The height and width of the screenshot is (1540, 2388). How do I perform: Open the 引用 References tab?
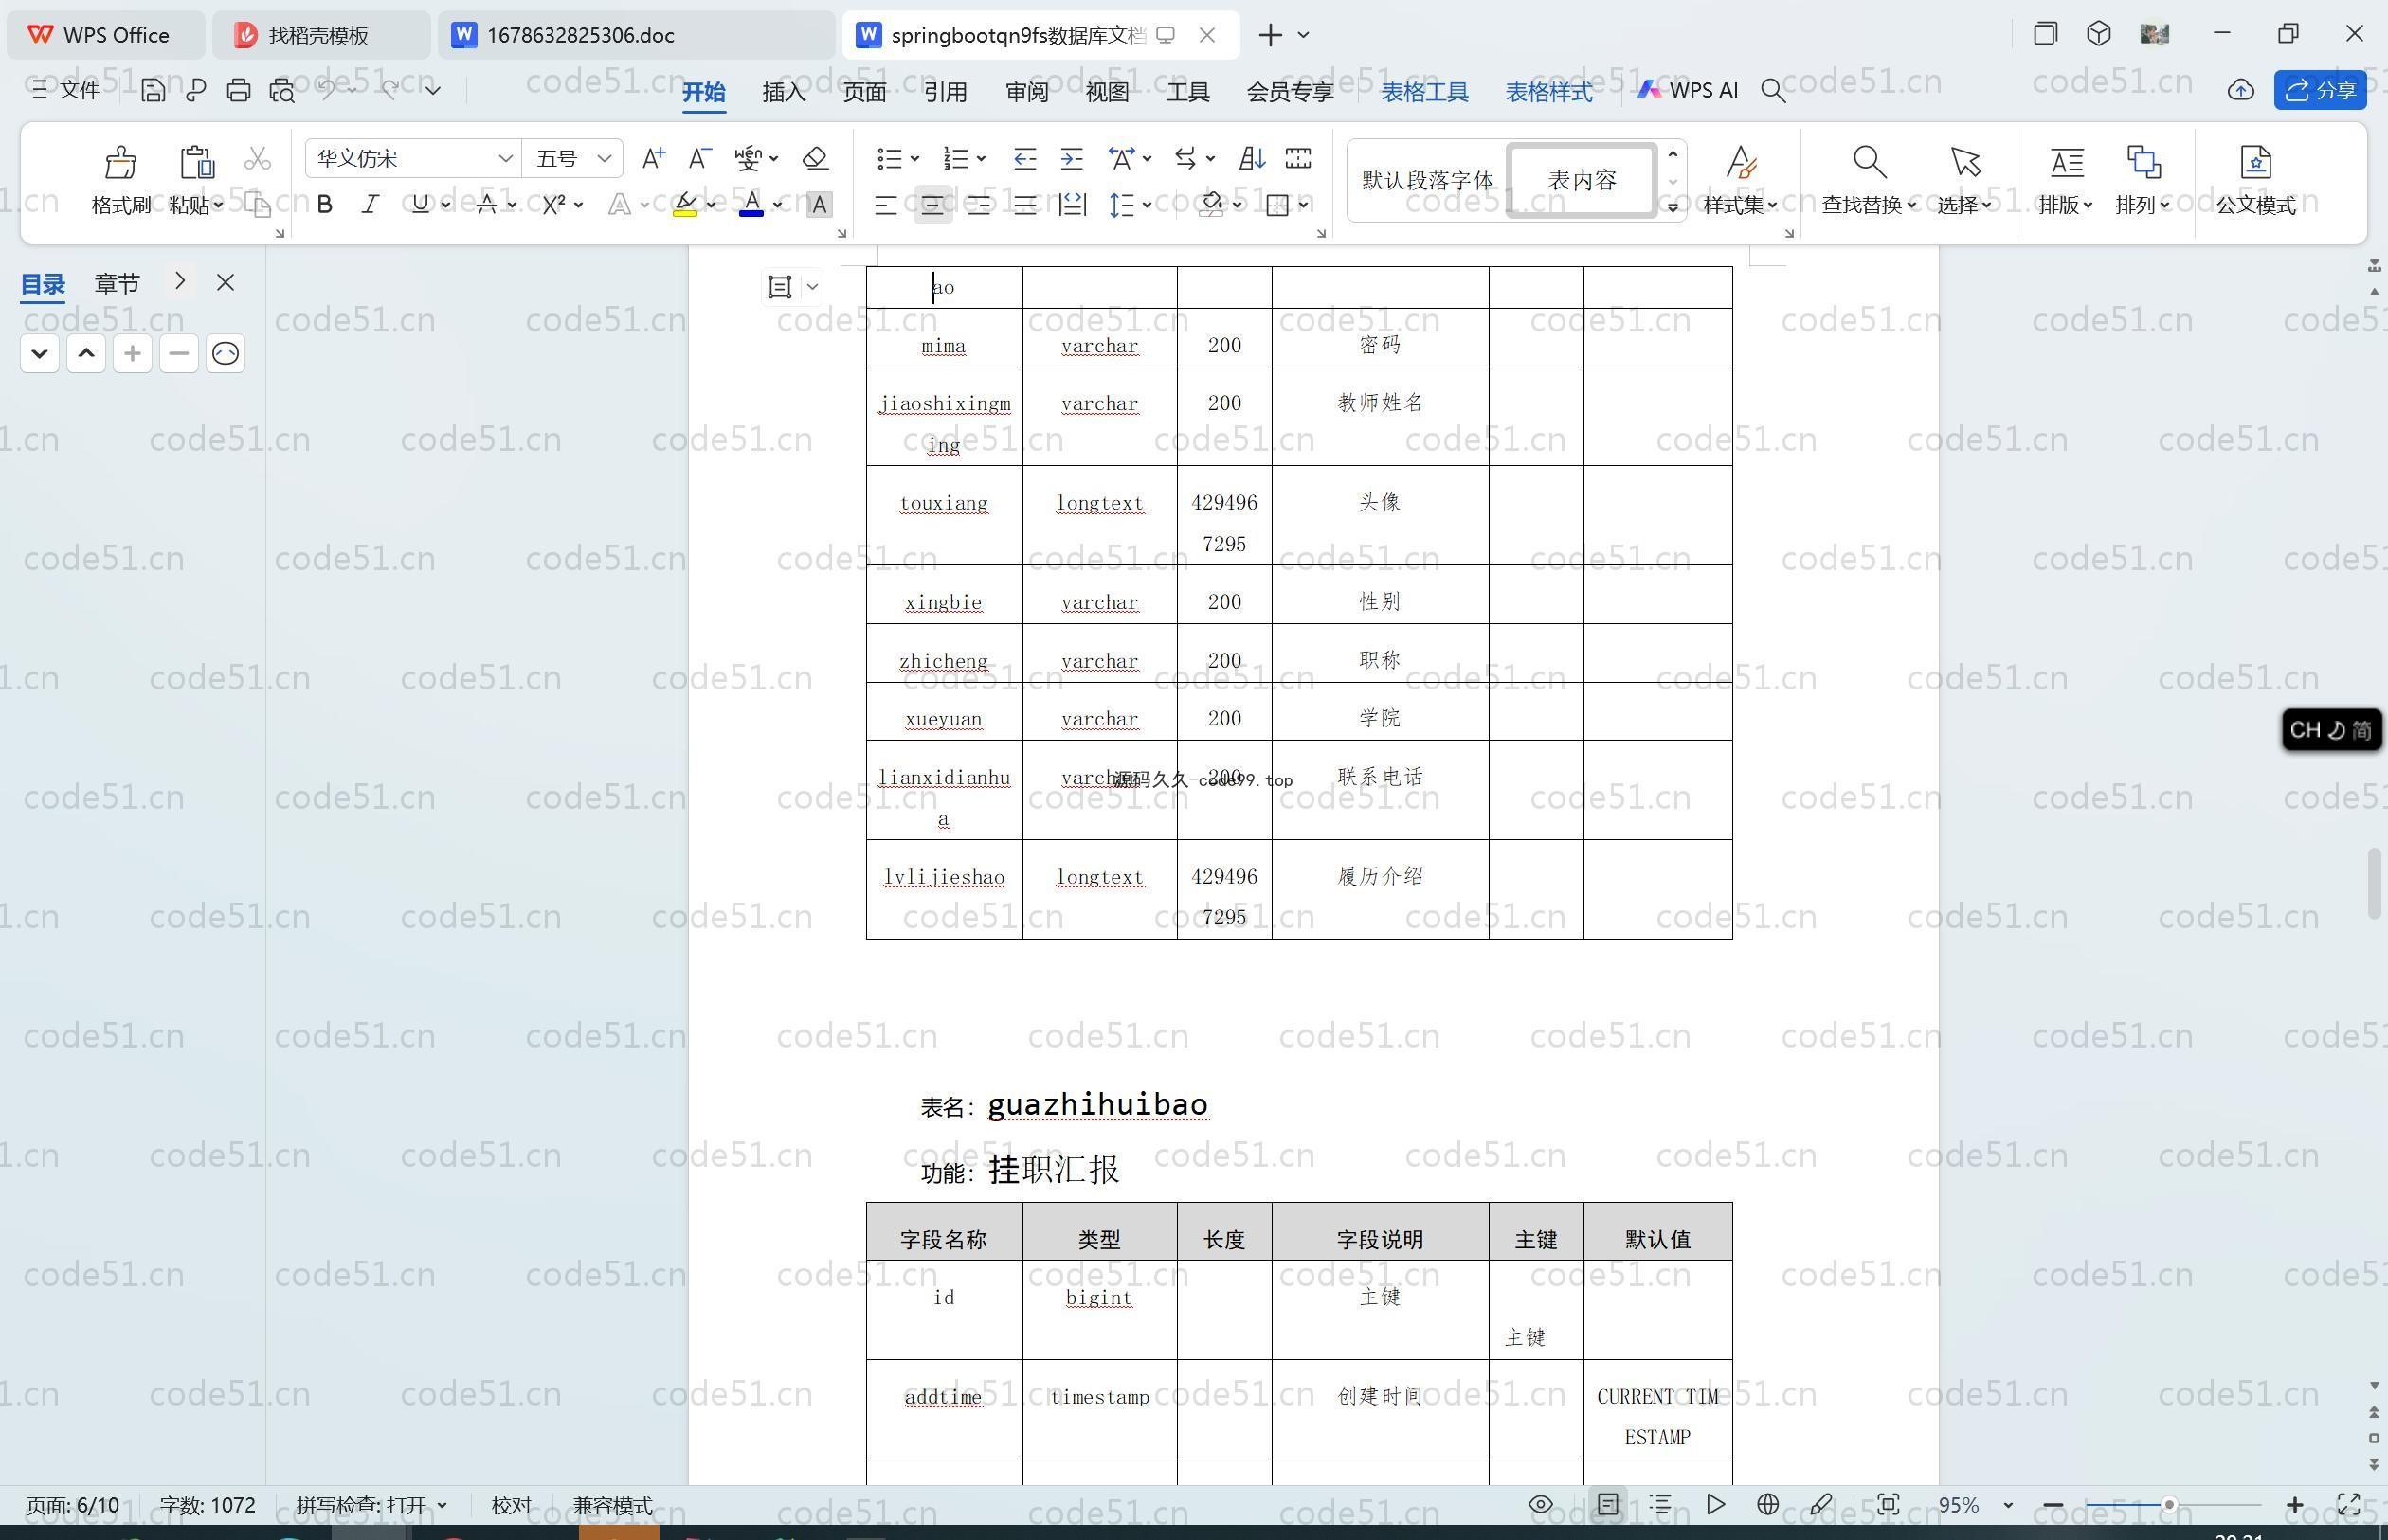coord(946,91)
